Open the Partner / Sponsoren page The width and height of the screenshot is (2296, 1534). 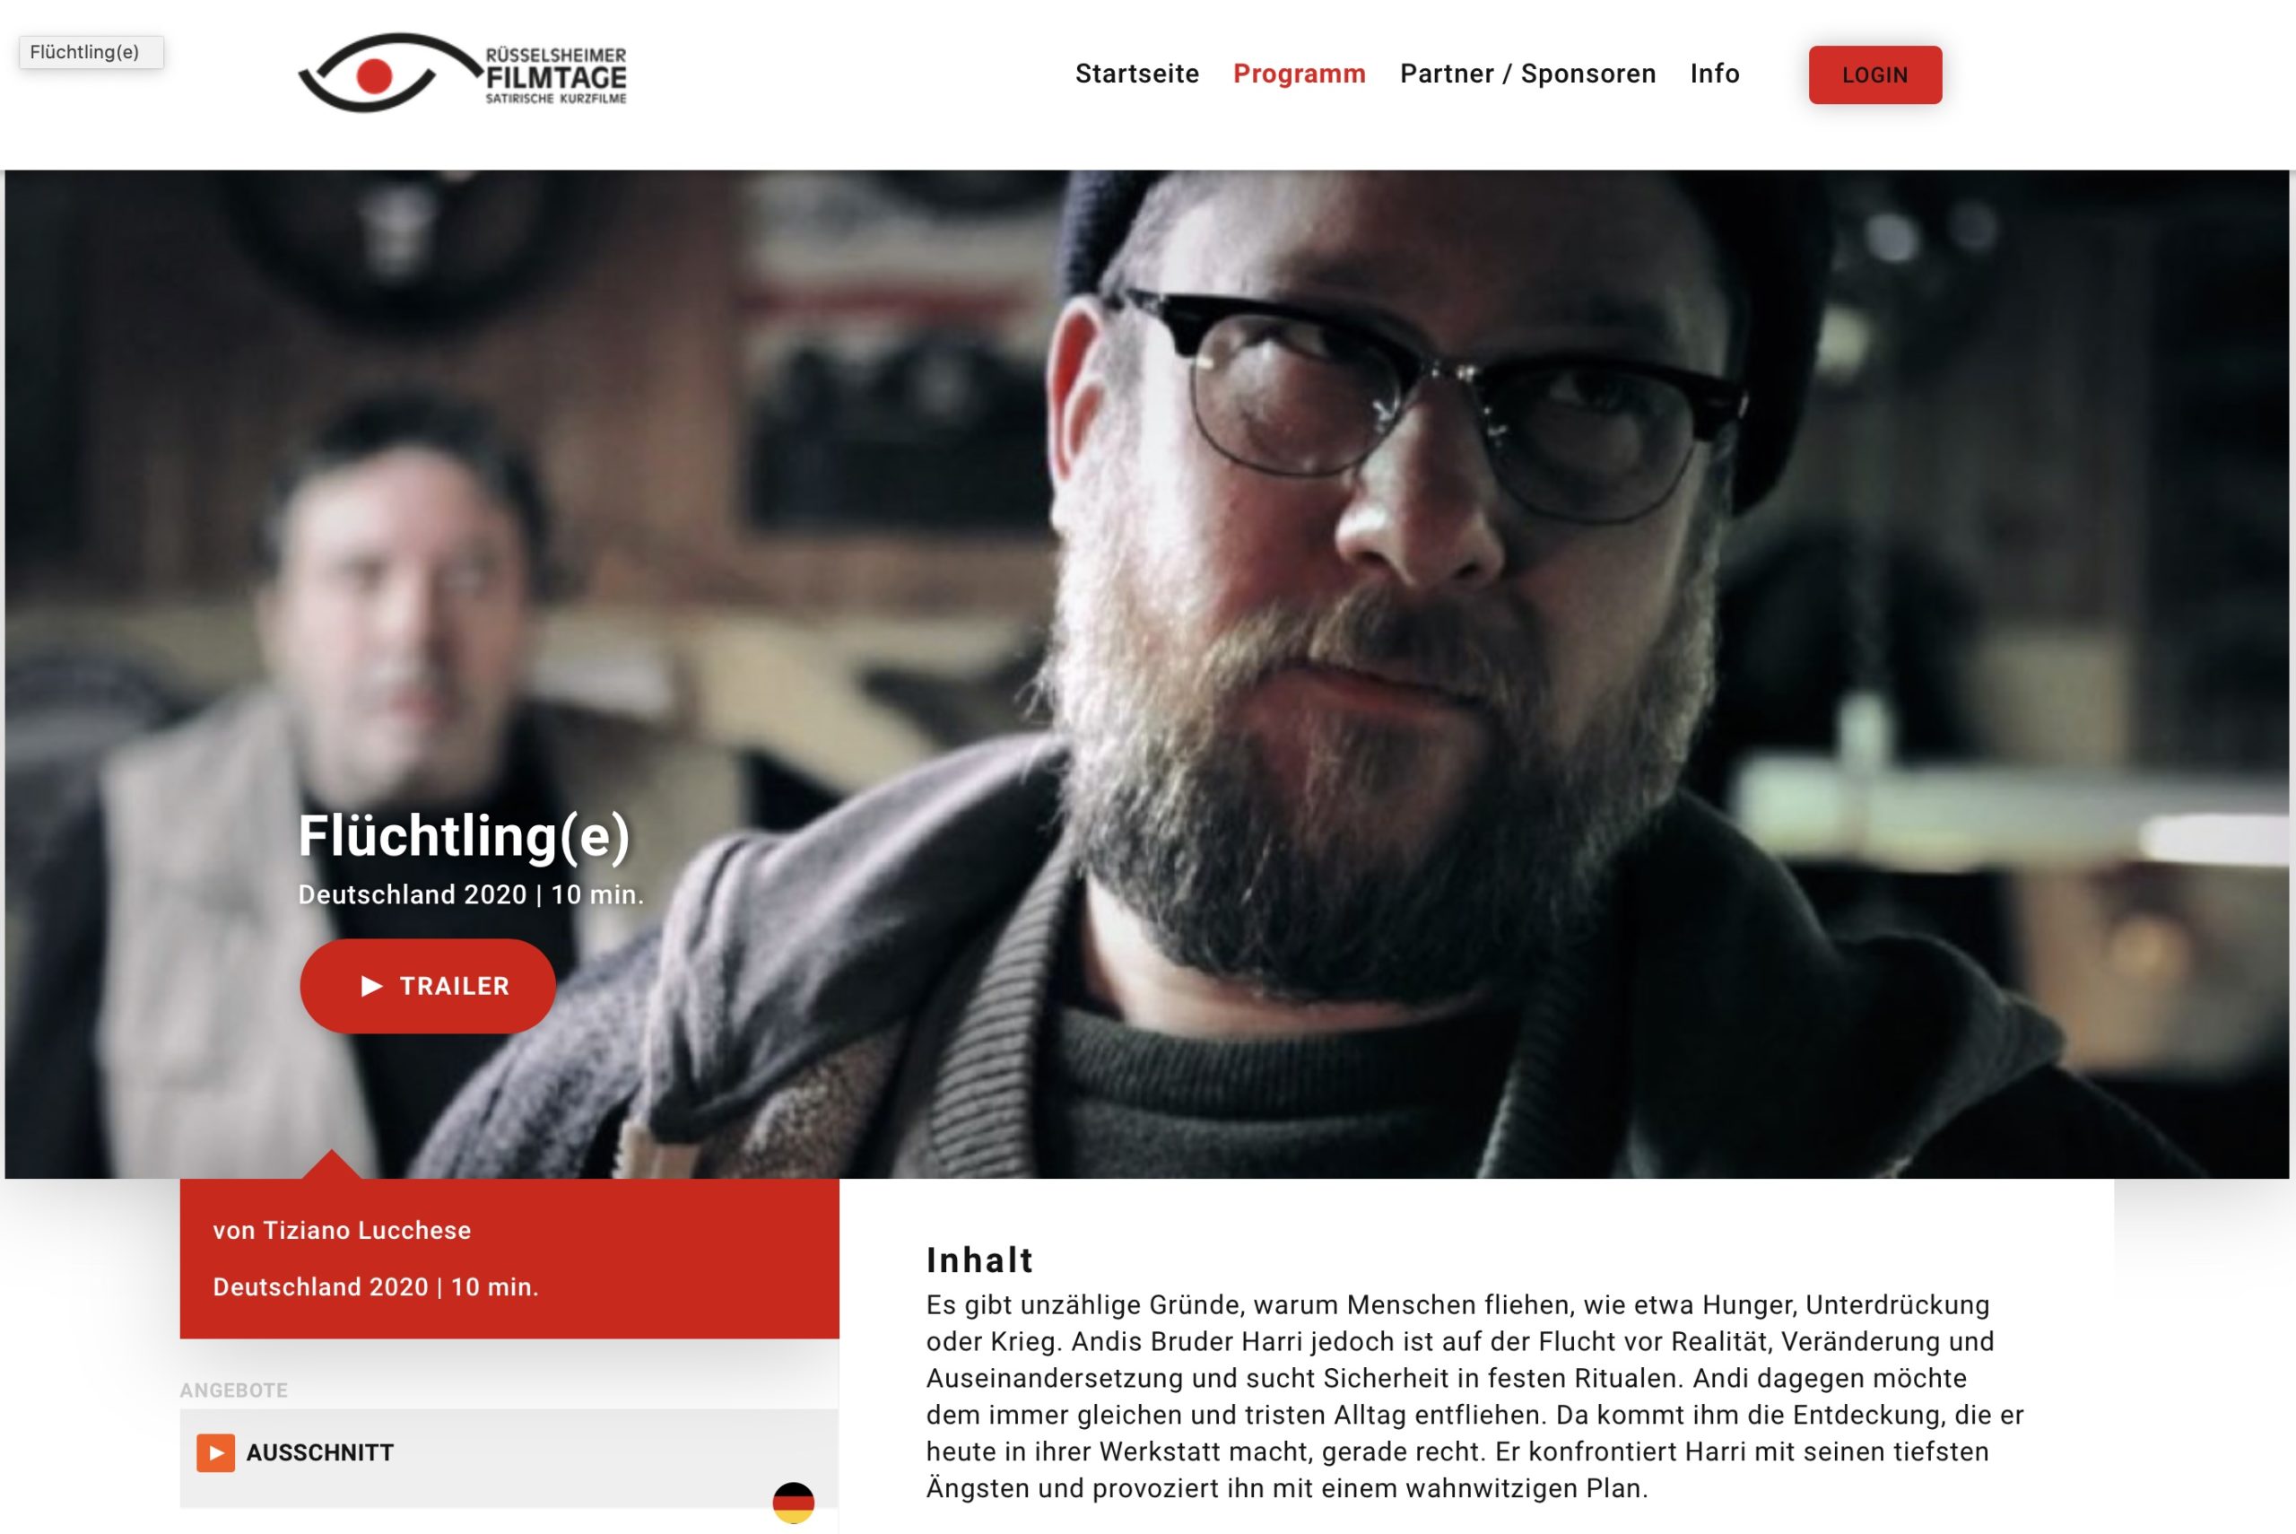click(1527, 74)
